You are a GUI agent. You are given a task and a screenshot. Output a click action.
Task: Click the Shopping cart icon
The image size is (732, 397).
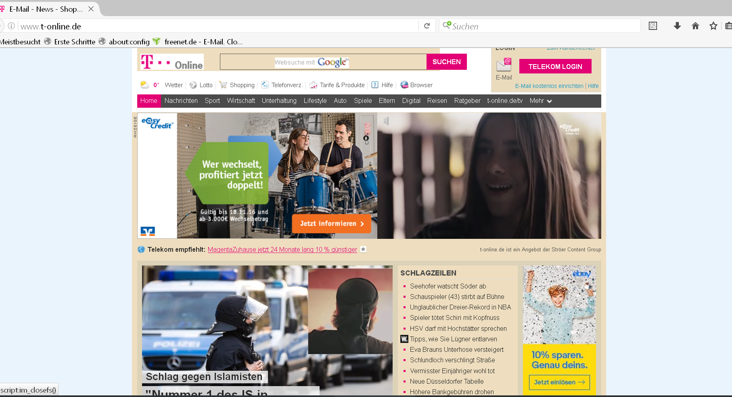223,85
